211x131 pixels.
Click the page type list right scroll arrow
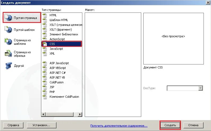(x=80, y=114)
